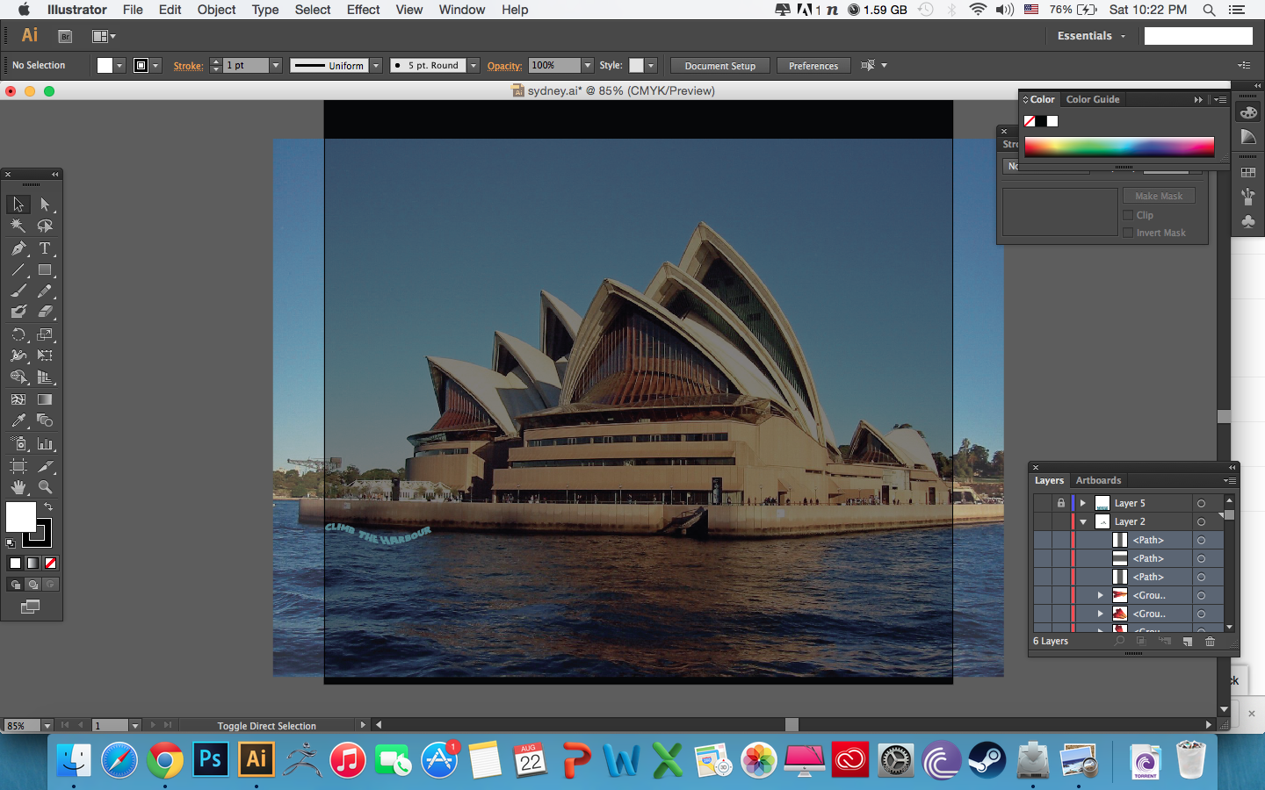Choose the Zoom tool magnifier
Image resolution: width=1265 pixels, height=790 pixels.
pyautogui.click(x=45, y=487)
